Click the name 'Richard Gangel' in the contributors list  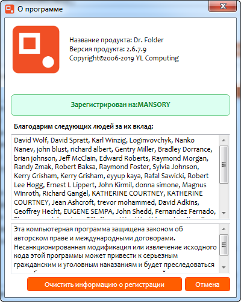click(65, 193)
